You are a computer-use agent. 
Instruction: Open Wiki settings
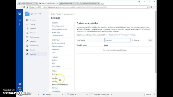(54, 63)
